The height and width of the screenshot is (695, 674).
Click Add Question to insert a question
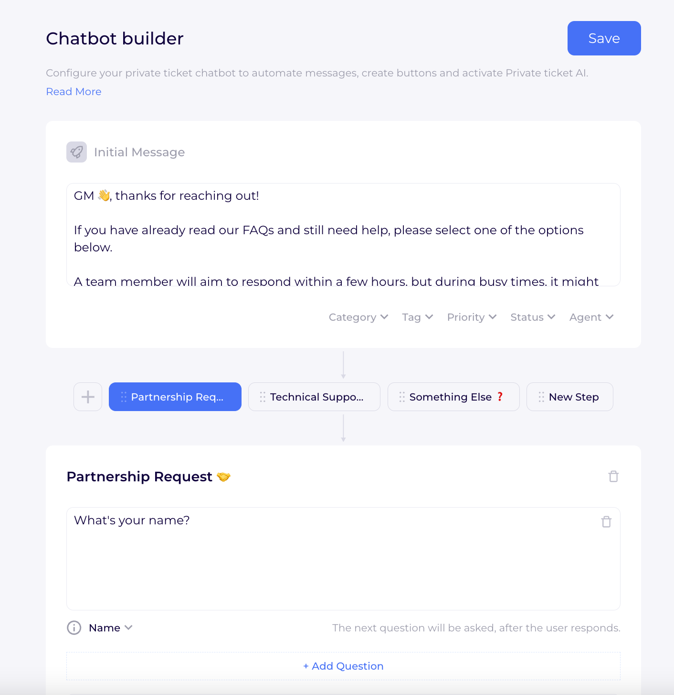pos(343,666)
